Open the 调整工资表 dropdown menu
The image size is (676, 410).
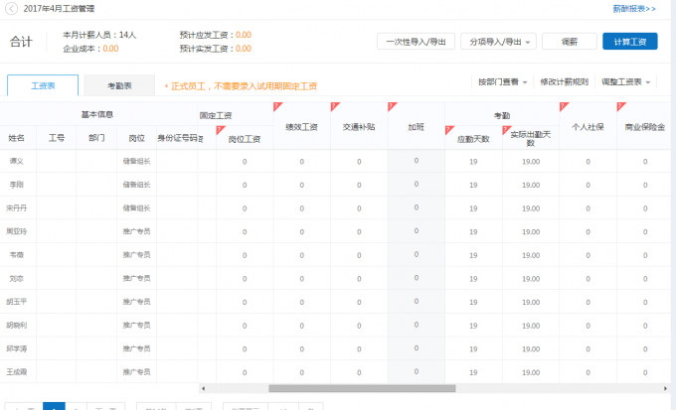[627, 81]
